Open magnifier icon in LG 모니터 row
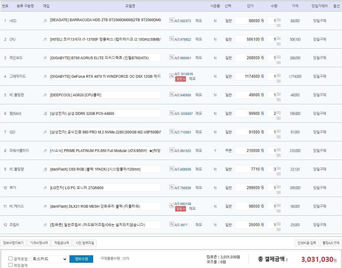Image resolution: width=342 pixels, height=268 pixels. coord(172,187)
